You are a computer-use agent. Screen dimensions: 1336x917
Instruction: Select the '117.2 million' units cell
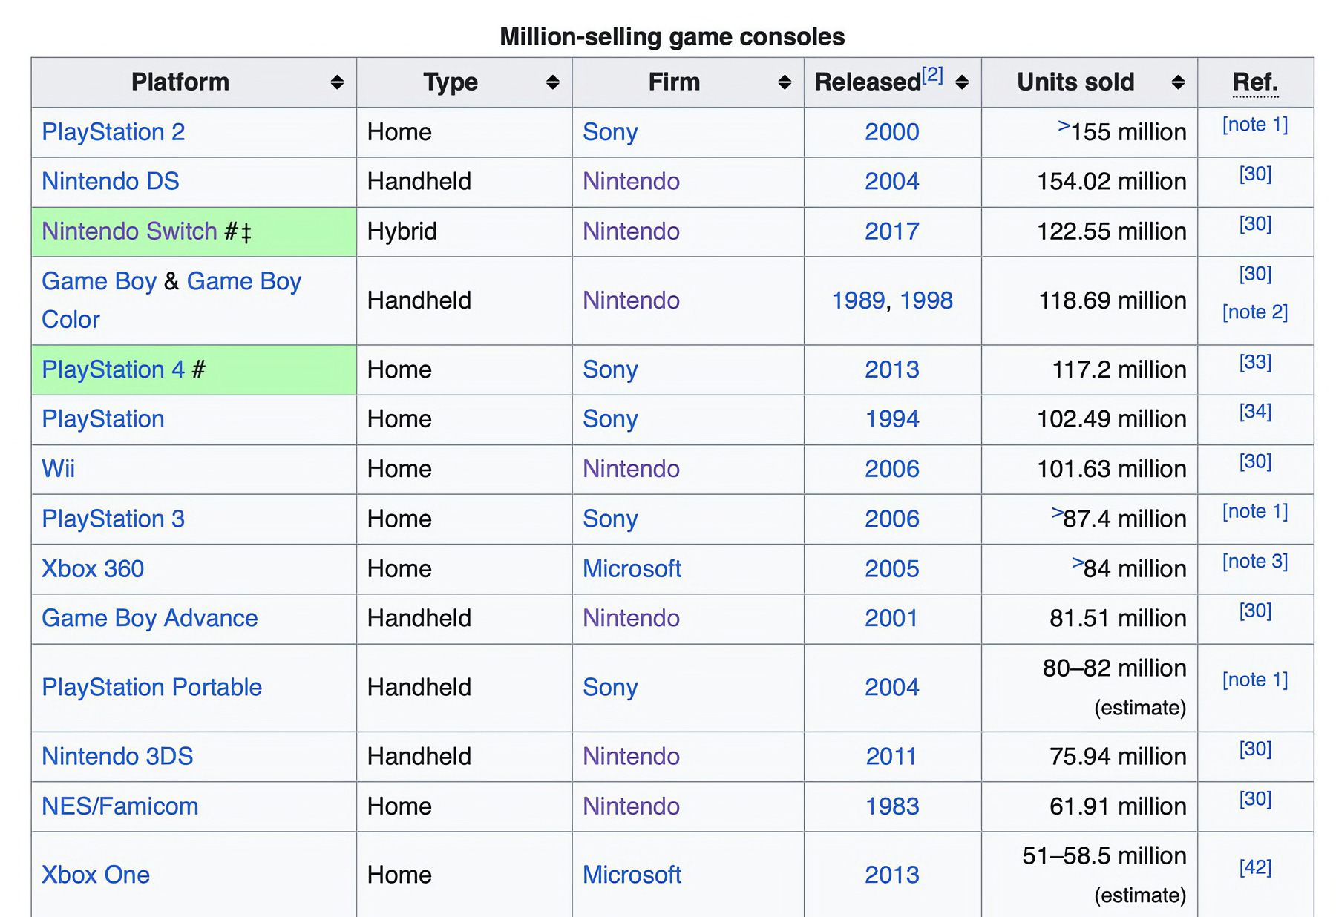(1089, 369)
